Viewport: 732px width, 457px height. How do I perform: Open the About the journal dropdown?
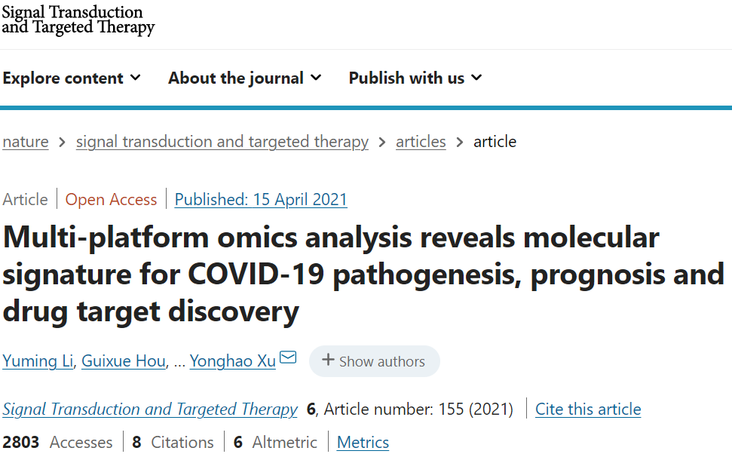click(x=244, y=78)
